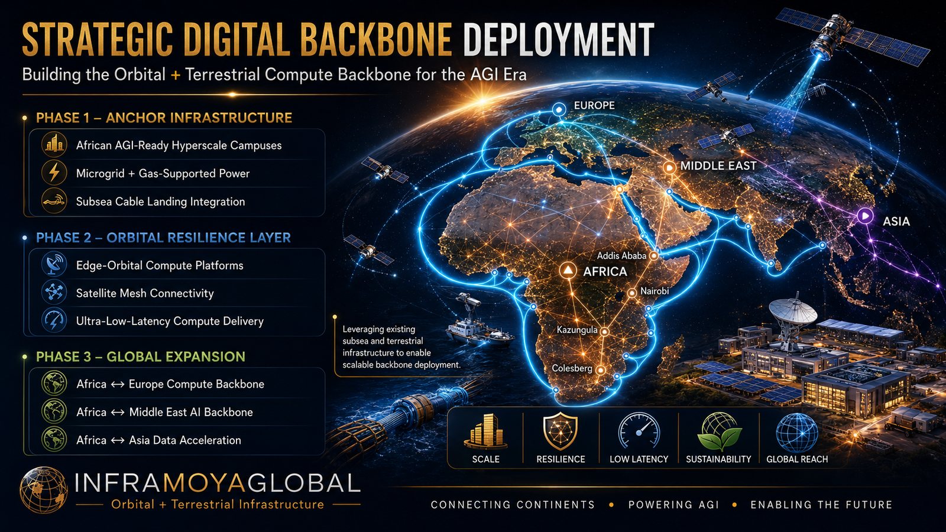Screen dimensions: 946x532
Task: Click the shield Resilience icon
Action: [x=560, y=431]
